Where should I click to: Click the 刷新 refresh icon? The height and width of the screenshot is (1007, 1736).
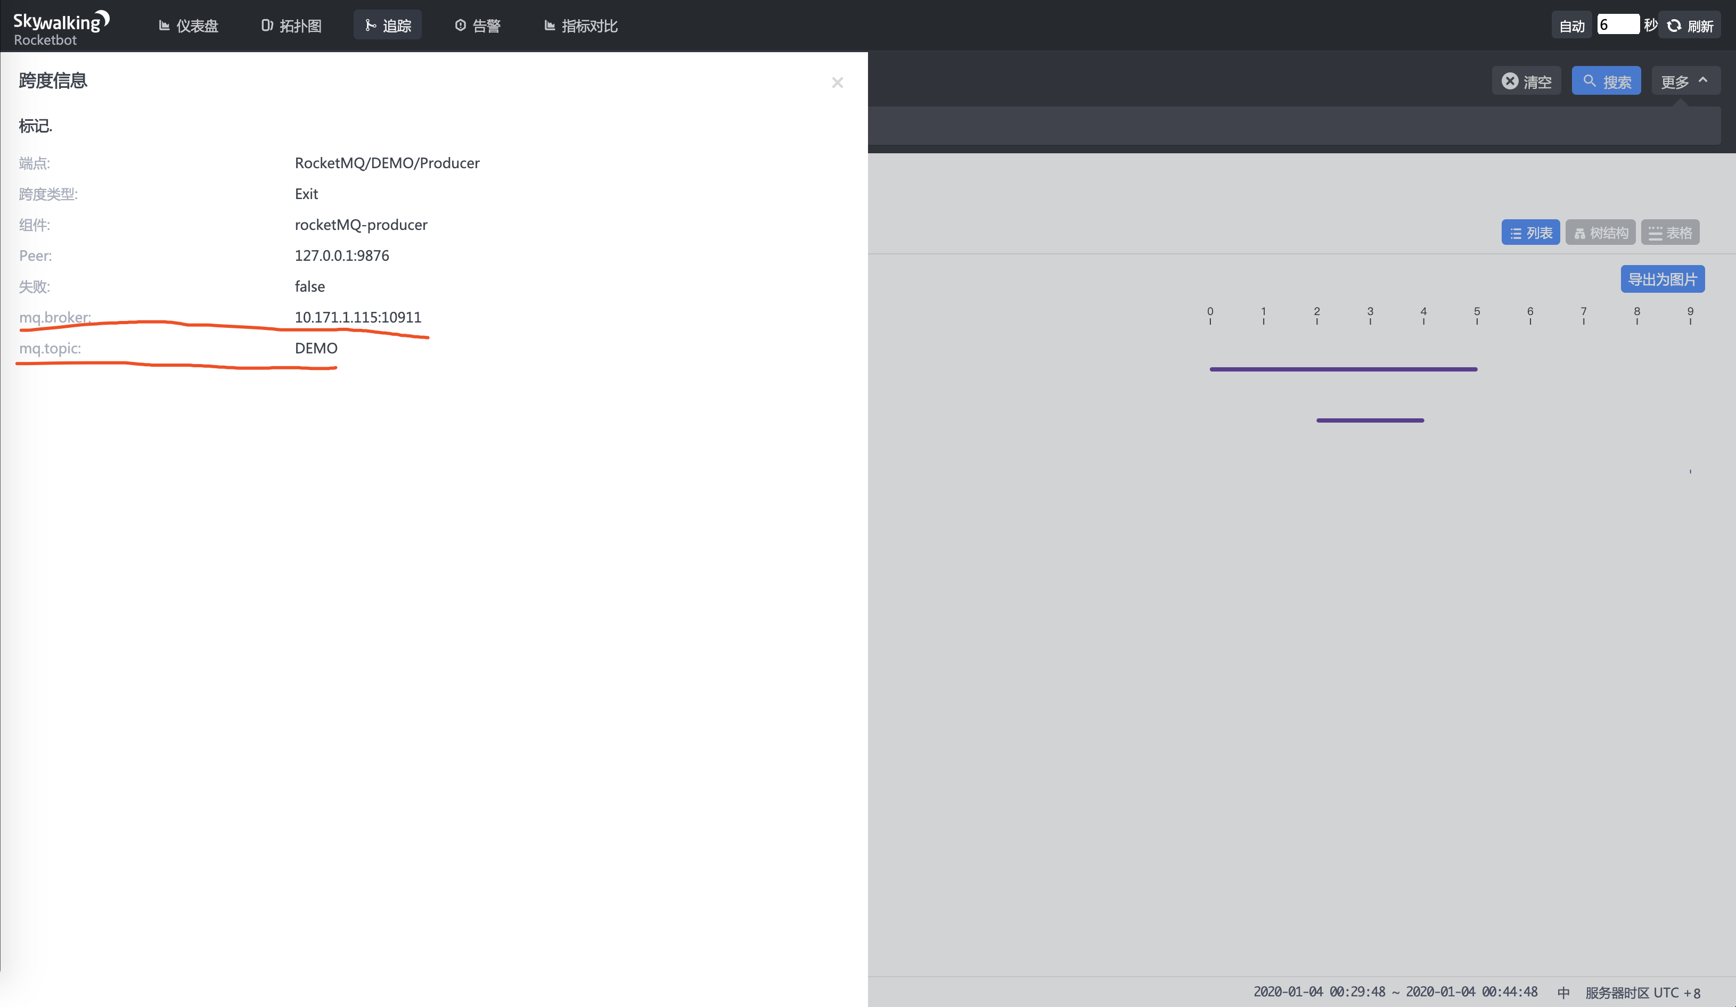point(1675,24)
